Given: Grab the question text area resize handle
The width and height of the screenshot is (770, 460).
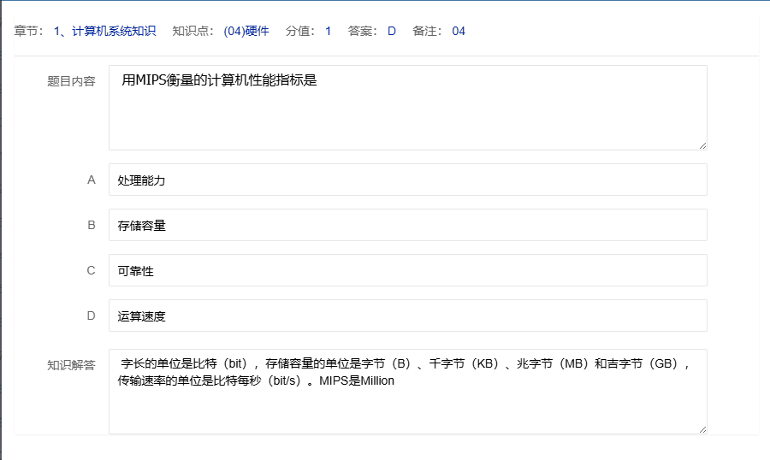Looking at the screenshot, I should tap(702, 145).
